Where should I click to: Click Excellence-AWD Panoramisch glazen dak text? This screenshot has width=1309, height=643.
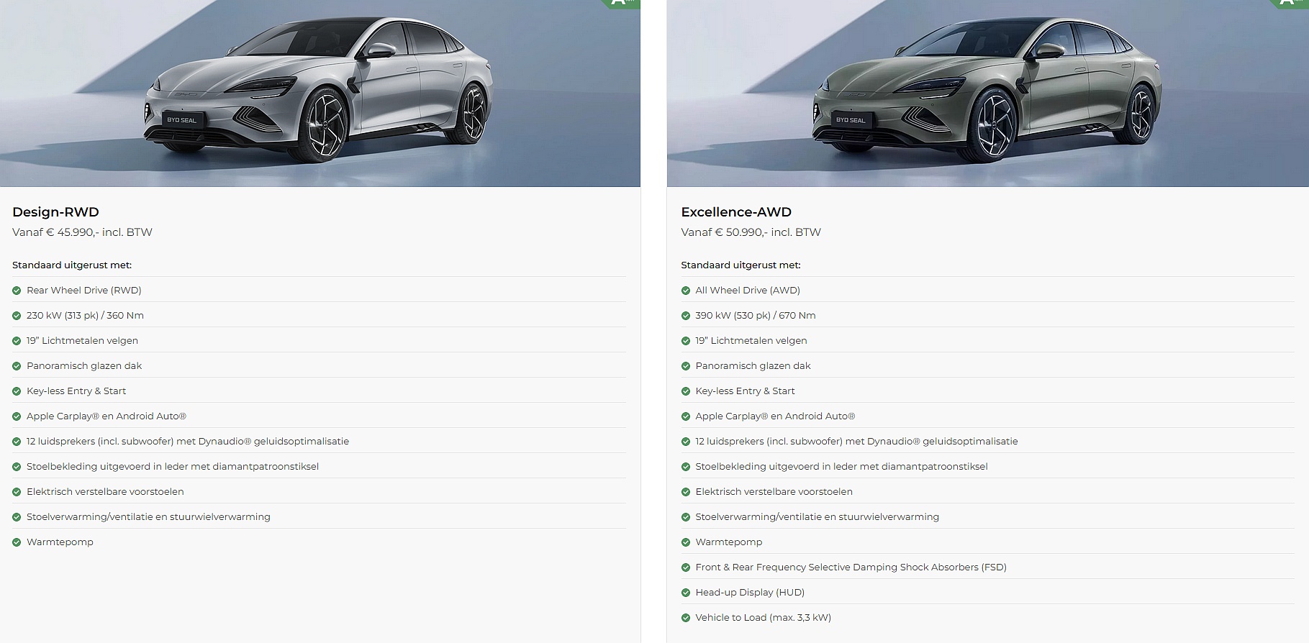753,366
